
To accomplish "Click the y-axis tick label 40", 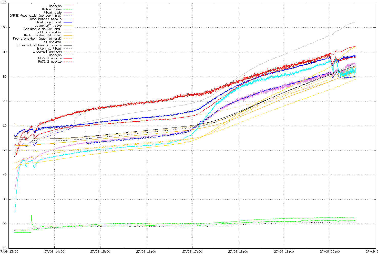I will [x=5, y=175].
